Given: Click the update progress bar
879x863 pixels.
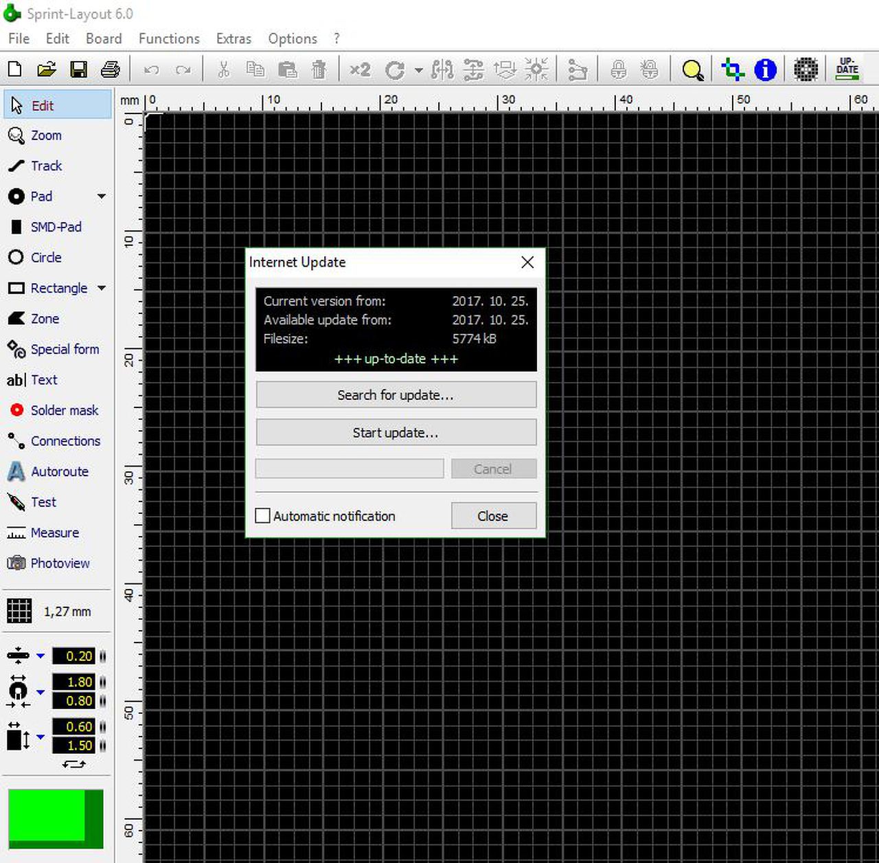Looking at the screenshot, I should click(350, 469).
